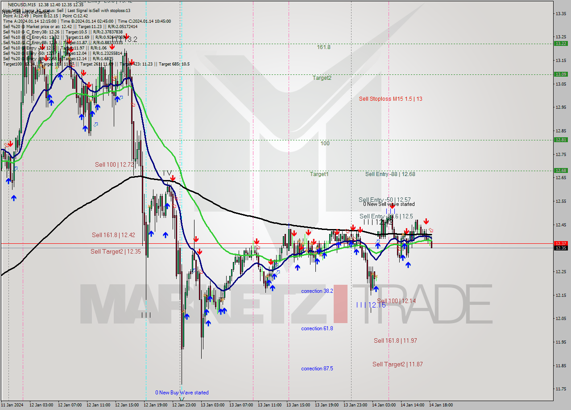Click the 13.2 peak price label

130,40
